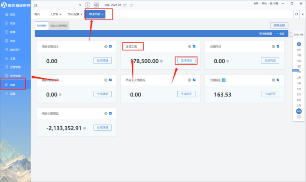This screenshot has width=306, height=182.
Task: Click the circled plus icon in top bar
Action: (x=88, y=5)
